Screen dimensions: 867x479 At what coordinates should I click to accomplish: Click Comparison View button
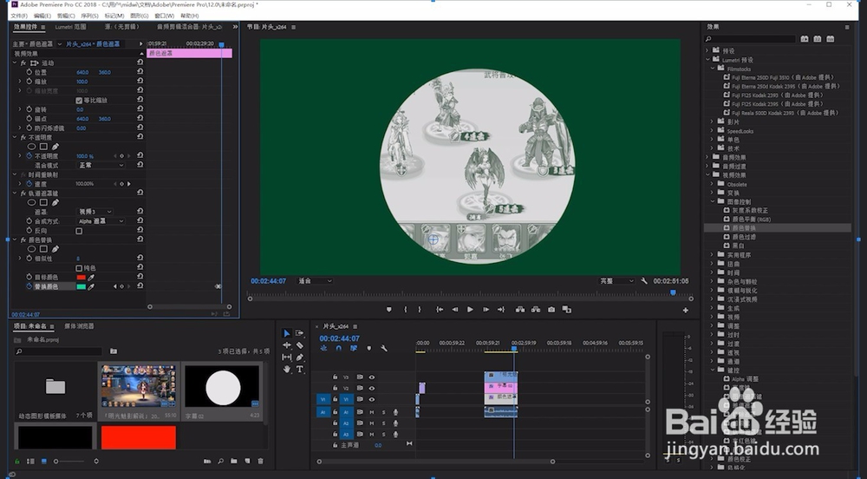[x=567, y=310]
